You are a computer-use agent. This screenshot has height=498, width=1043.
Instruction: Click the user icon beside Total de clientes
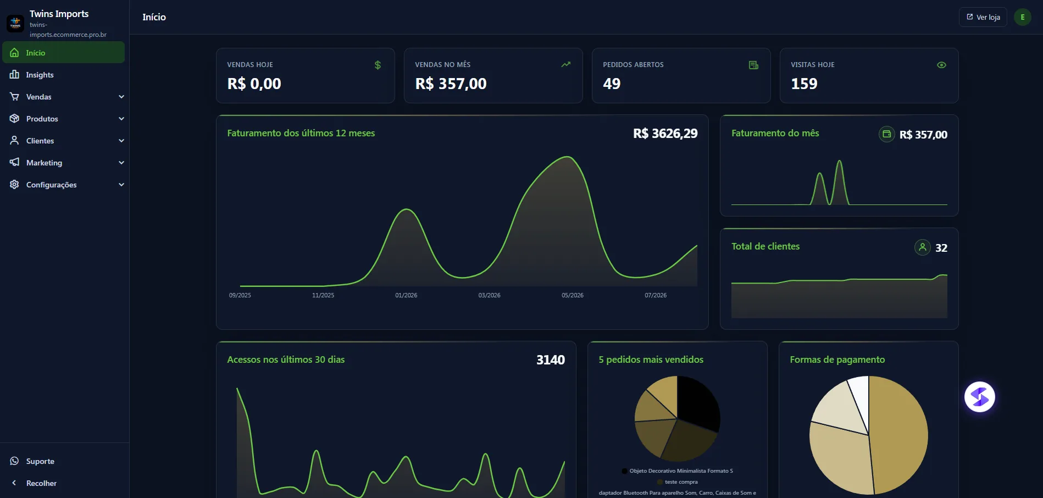(x=923, y=247)
